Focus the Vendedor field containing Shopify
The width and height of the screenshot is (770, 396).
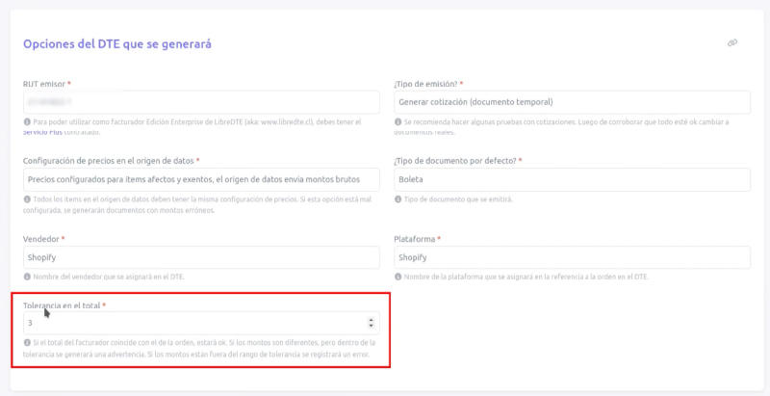(201, 257)
